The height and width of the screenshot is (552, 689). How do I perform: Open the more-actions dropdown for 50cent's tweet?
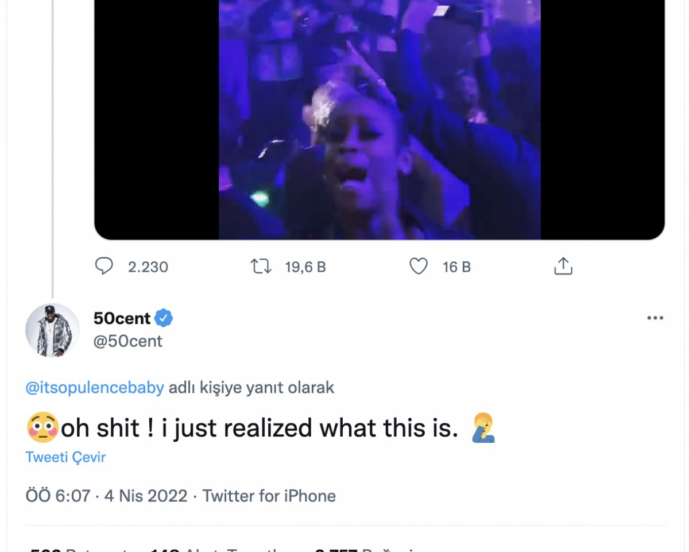655,316
